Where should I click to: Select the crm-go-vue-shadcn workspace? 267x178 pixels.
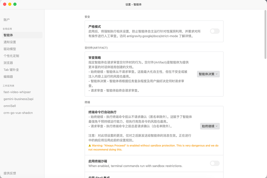[18, 113]
